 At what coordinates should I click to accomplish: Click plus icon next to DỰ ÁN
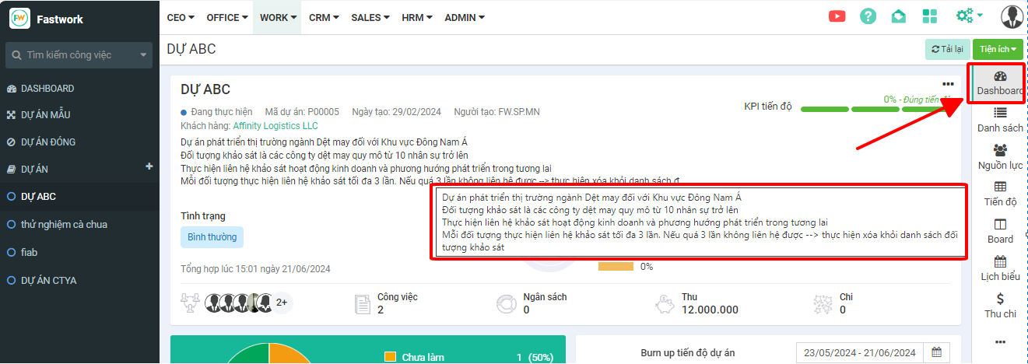click(x=149, y=166)
